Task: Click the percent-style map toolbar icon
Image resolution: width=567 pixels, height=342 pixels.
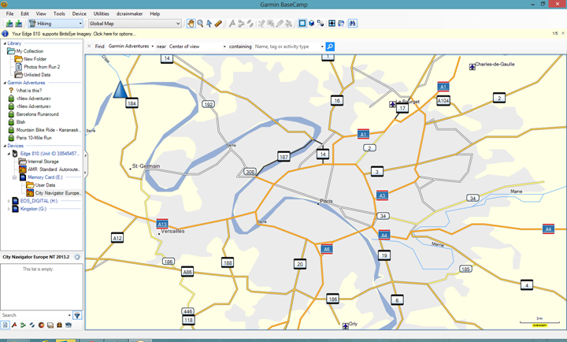Action: pos(321,24)
